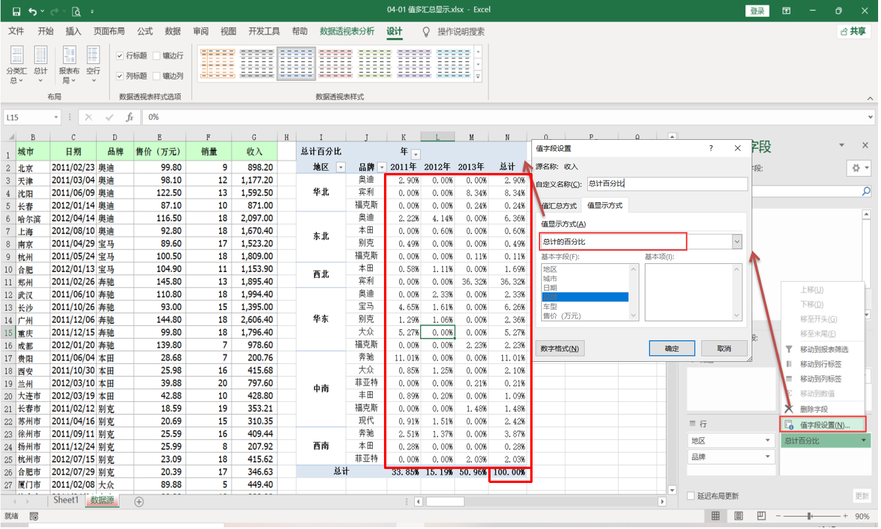881x529 pixels.
Task: Click 值字段设置(N) context menu item
Action: click(x=824, y=425)
